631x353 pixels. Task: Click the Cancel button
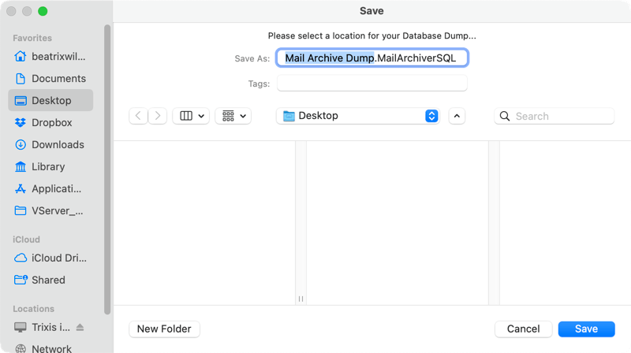[523, 329]
